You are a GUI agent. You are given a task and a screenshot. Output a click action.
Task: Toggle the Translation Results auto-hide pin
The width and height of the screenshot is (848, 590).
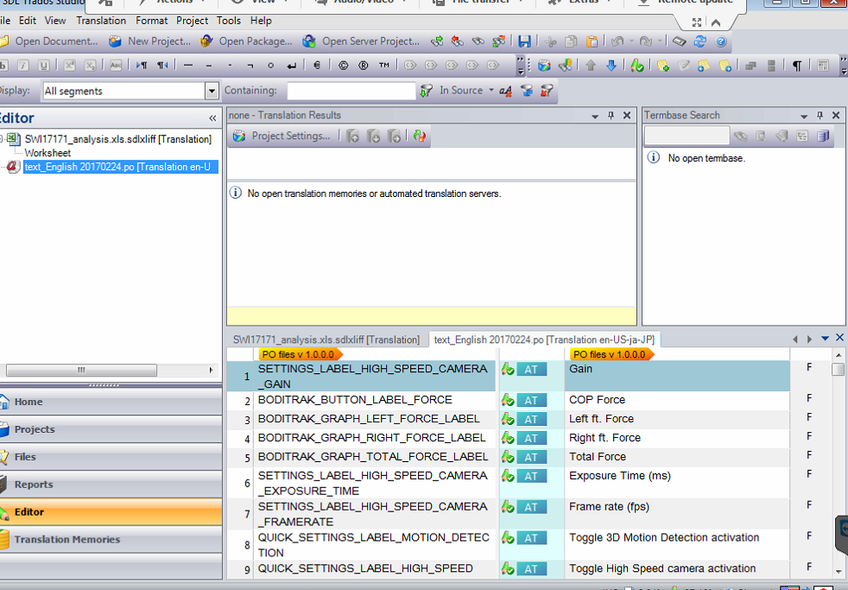(611, 115)
